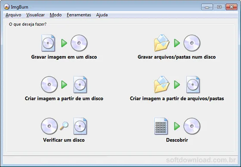Click disc icon above 'Verificar um disco'
Viewport: 241px width, 167px height.
click(x=49, y=126)
